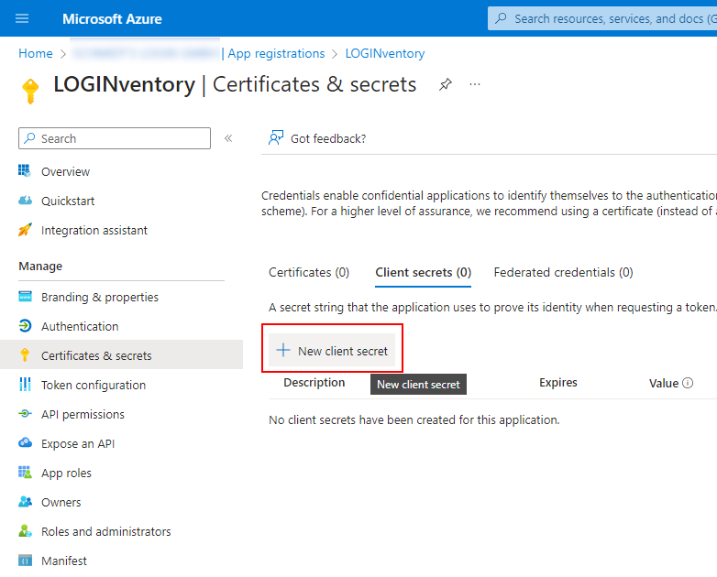Select Certificates & secrets sidebar item
This screenshot has width=717, height=577.
[121, 354]
